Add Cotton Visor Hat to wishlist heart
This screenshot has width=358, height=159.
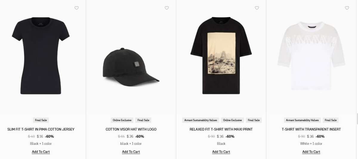click(167, 8)
